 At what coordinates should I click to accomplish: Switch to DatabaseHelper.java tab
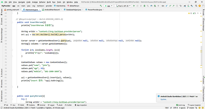(x=74, y=10)
